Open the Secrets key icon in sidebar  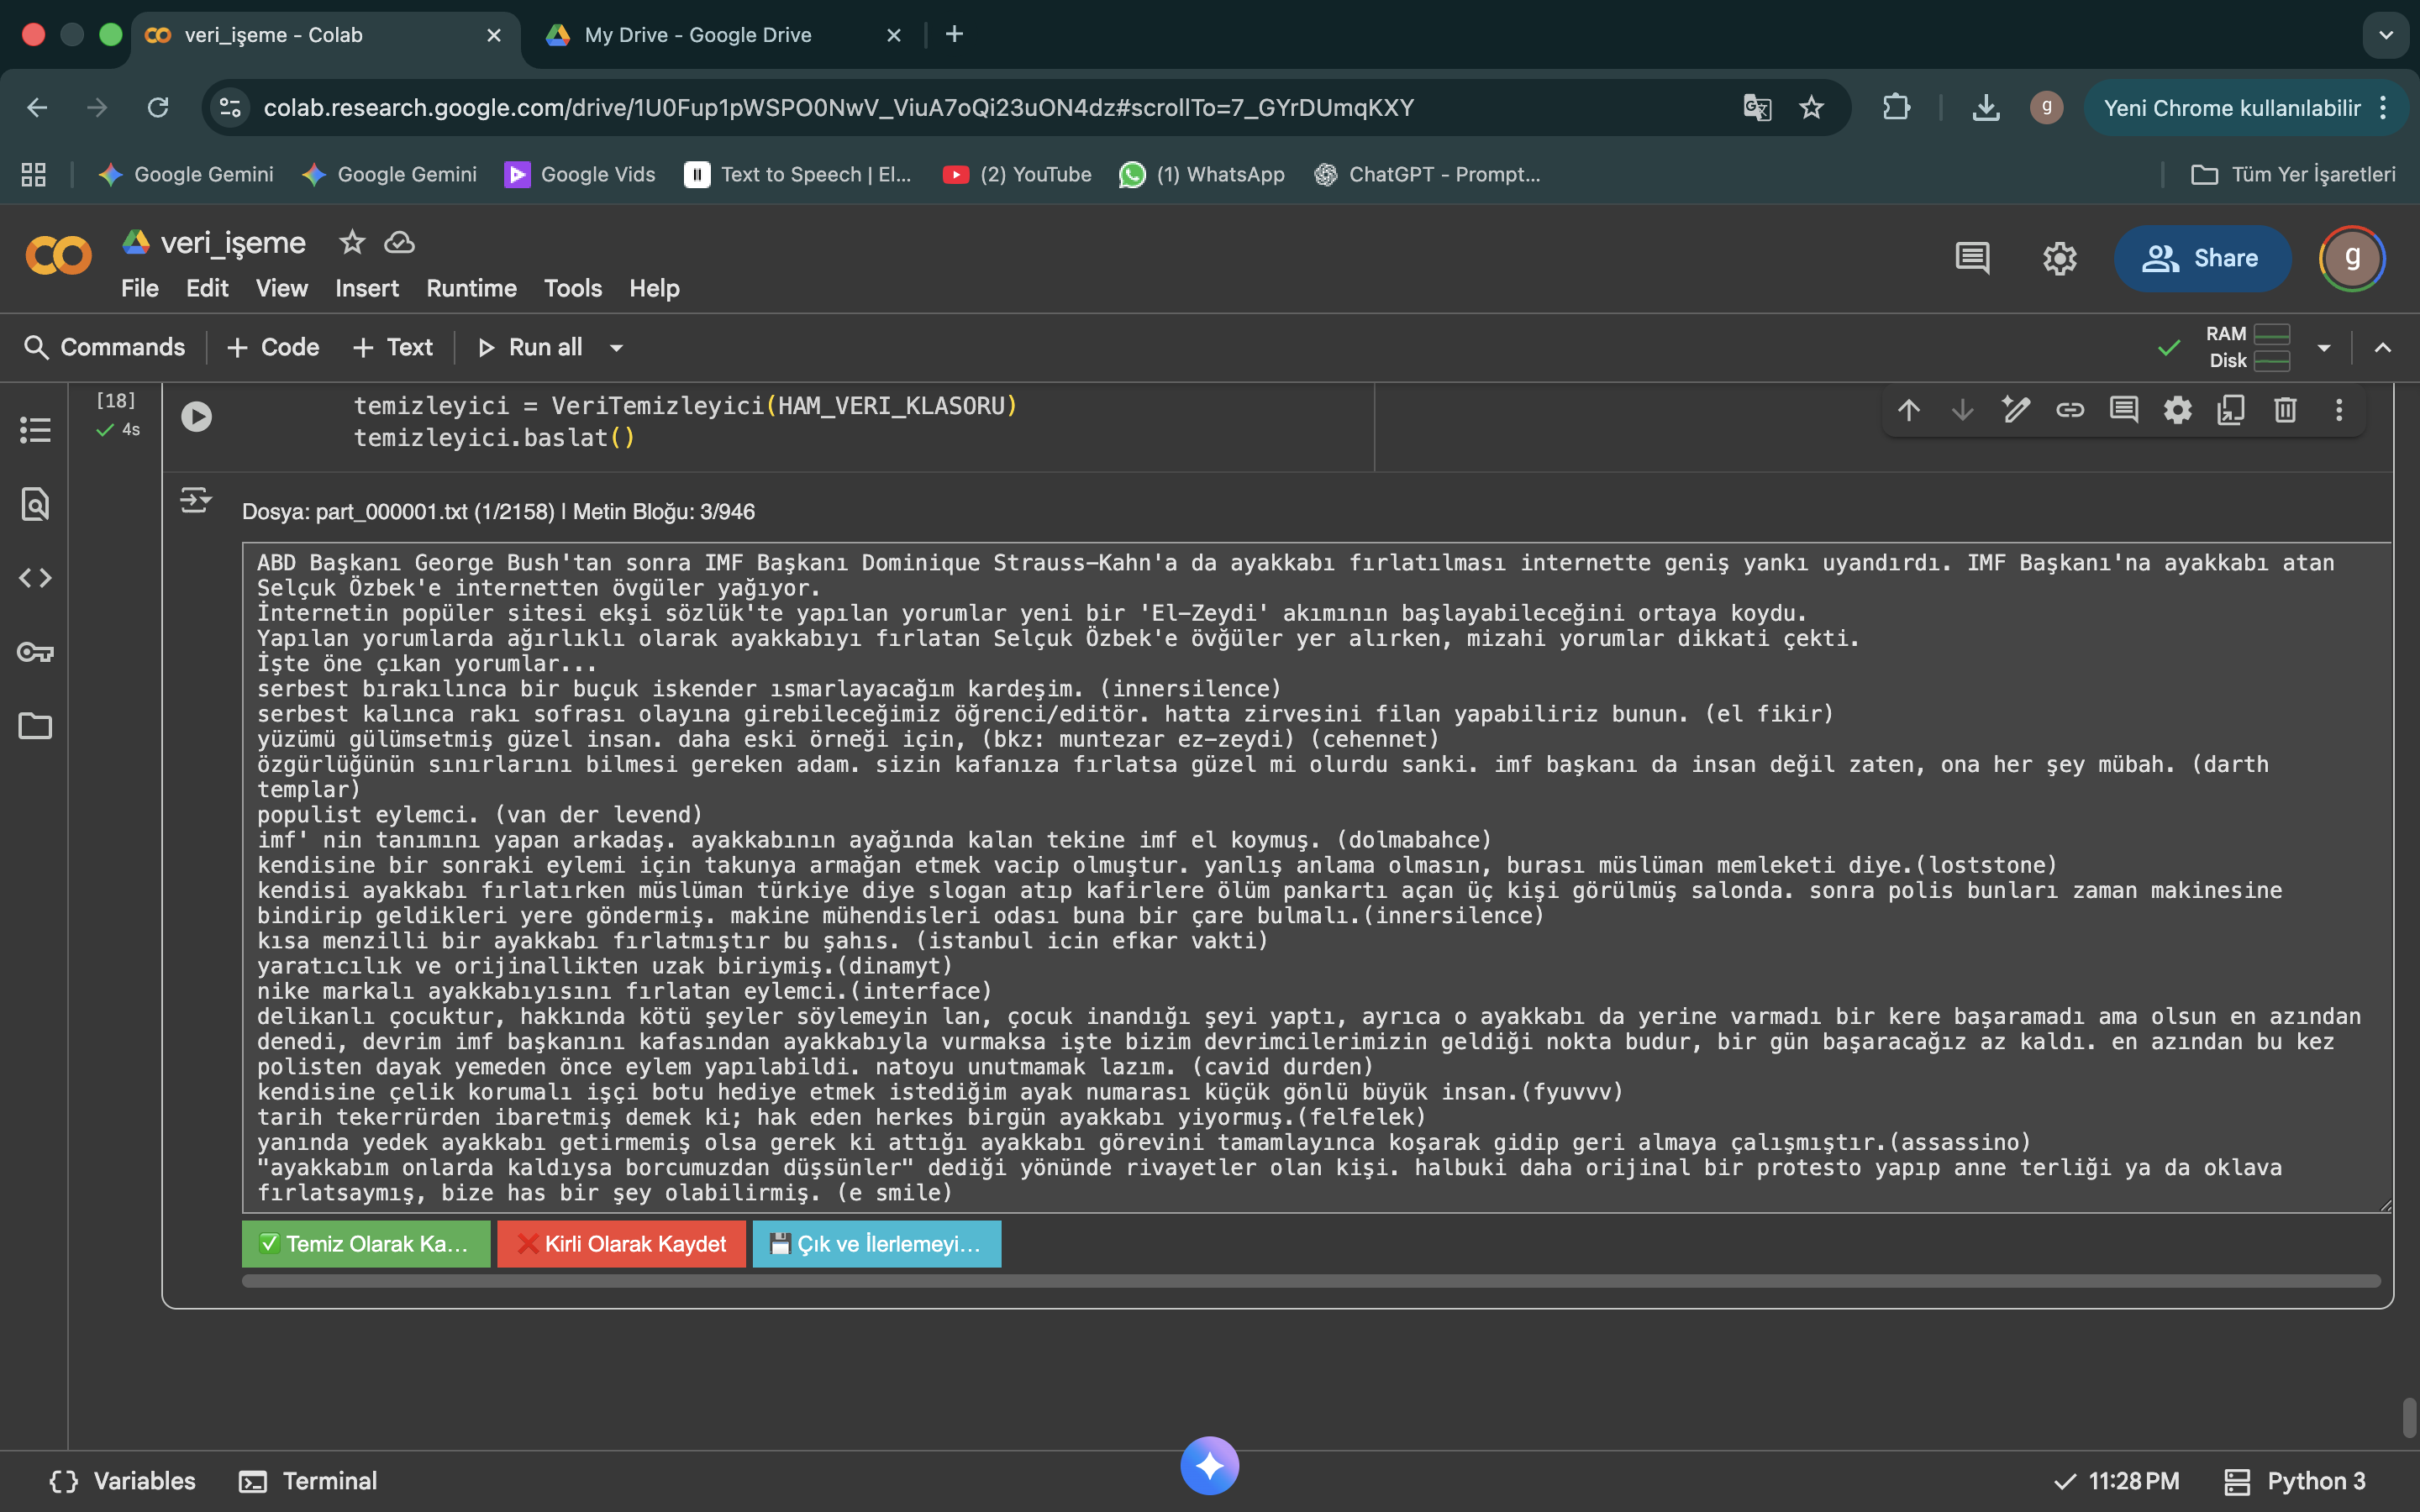click(x=35, y=652)
